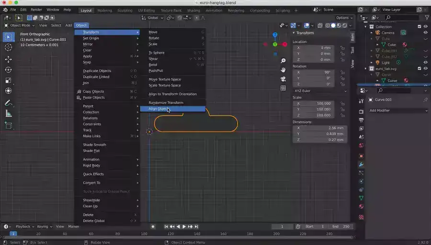
Task: Activate the Scale tool in the left toolbar
Action: coord(8,80)
